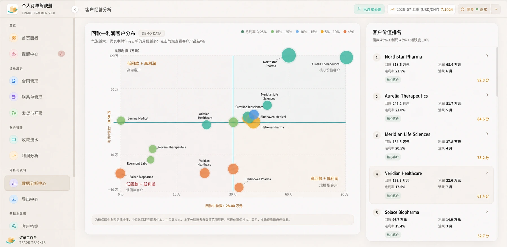Viewport: 507px width, 247px height.
Task: Select the 发货与开票 truck icon
Action: coord(14,113)
